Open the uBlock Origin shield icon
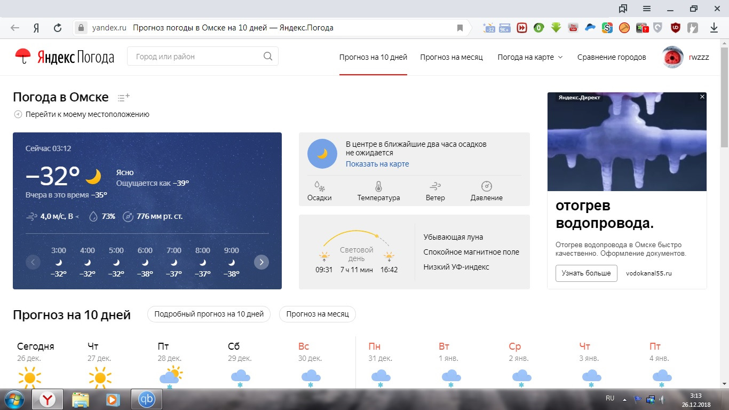Viewport: 729px width, 410px height. point(676,28)
